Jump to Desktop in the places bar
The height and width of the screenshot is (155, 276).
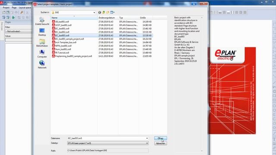42,32
